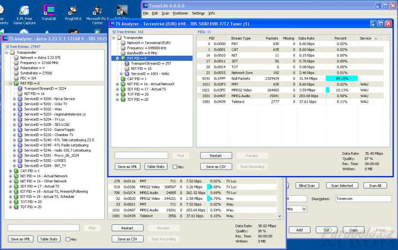Open the TransEdit desktop shortcut icon
Image resolution: width=398 pixels, height=250 pixels.
point(49,10)
